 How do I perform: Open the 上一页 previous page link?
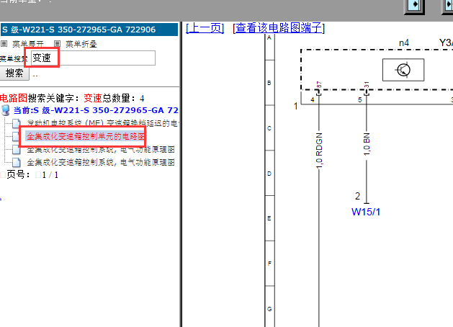pos(205,28)
